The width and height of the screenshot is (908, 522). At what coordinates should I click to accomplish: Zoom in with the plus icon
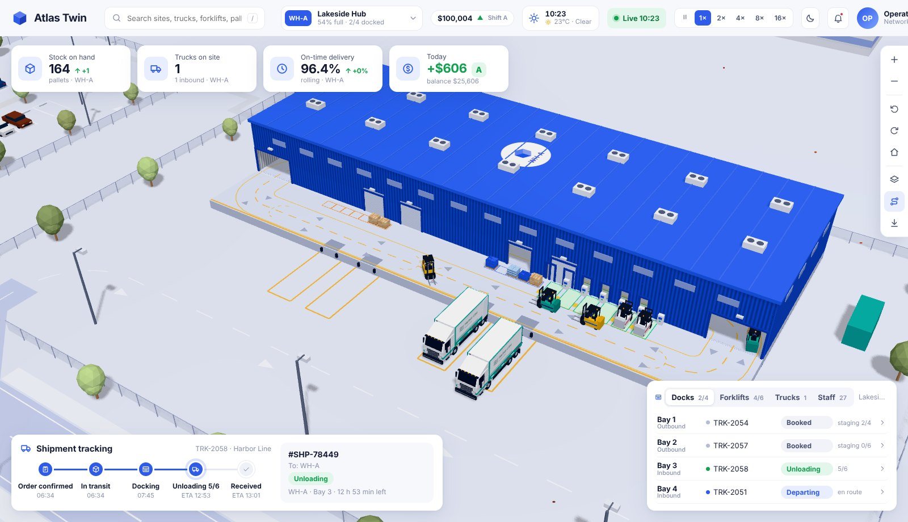pos(894,60)
